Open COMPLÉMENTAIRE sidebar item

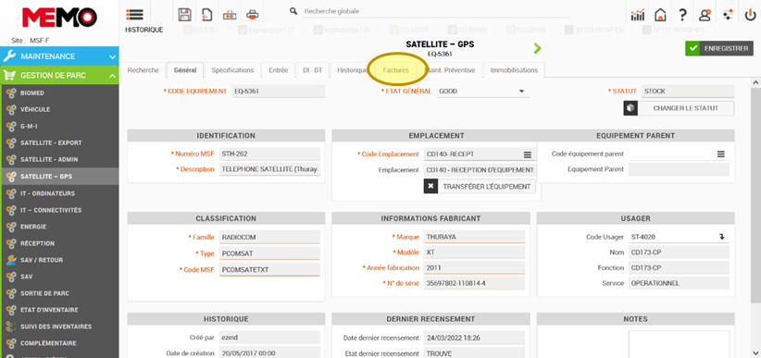coord(59,343)
